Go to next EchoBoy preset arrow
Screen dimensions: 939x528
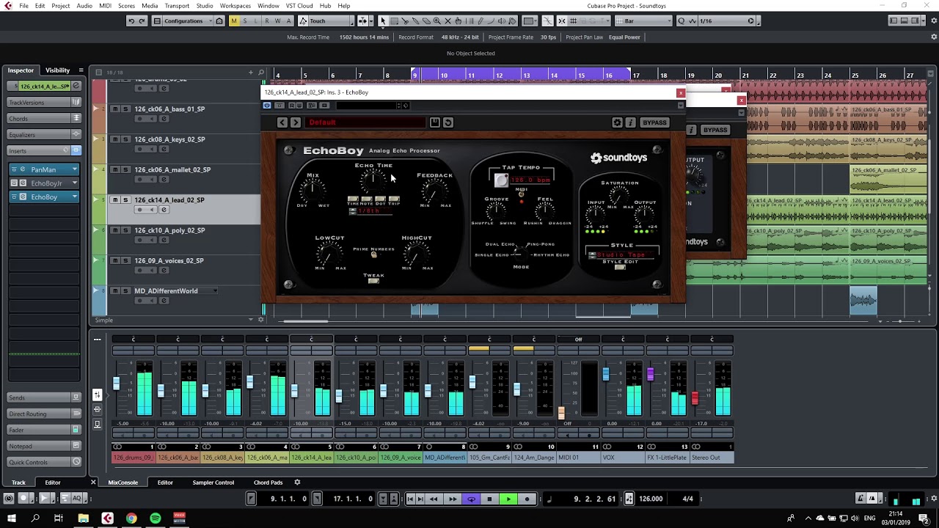(296, 122)
